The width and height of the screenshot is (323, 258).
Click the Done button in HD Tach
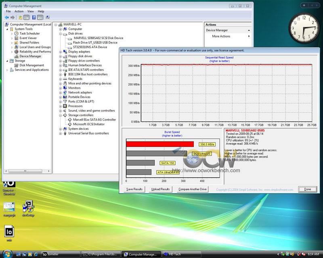coord(308,189)
